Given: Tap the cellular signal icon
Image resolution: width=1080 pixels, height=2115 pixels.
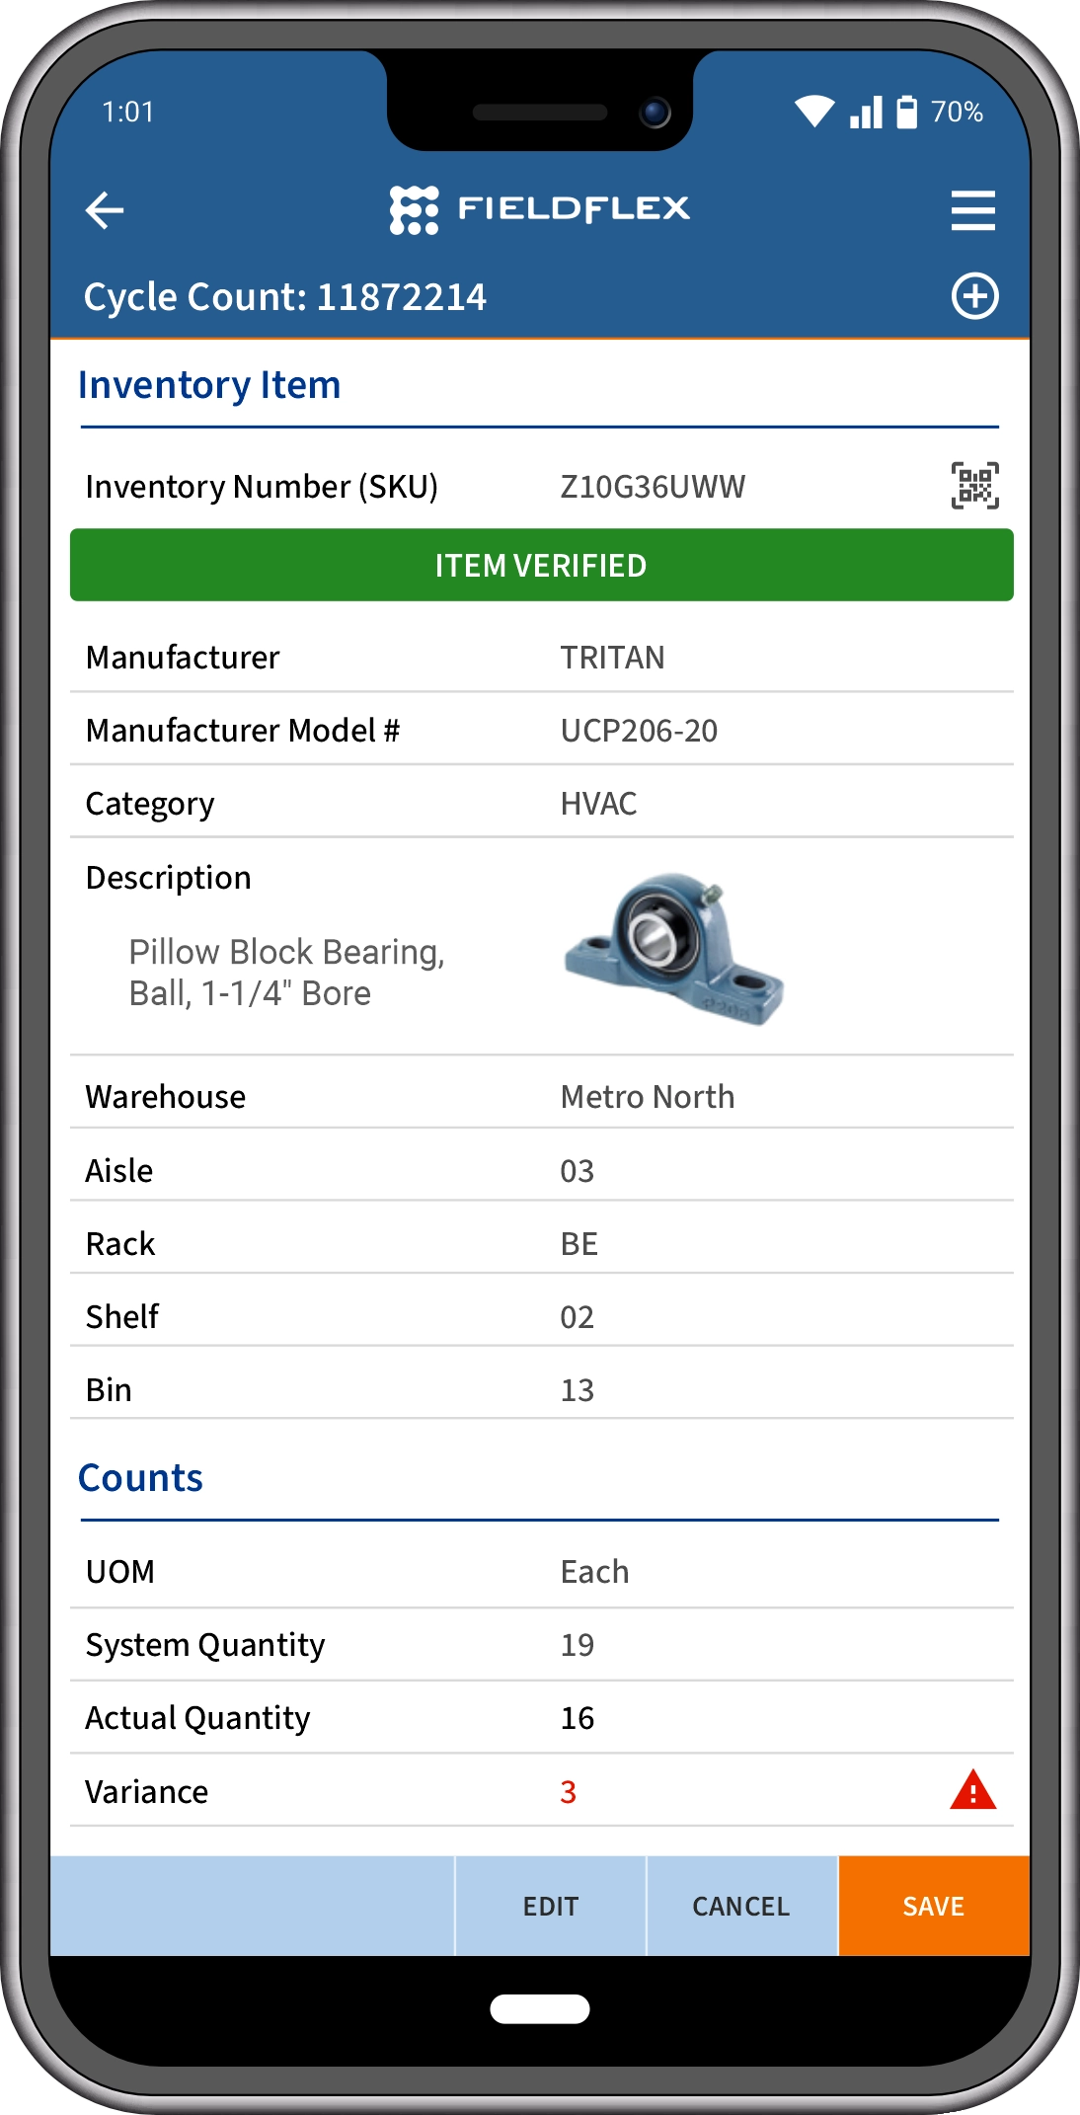Looking at the screenshot, I should [866, 112].
